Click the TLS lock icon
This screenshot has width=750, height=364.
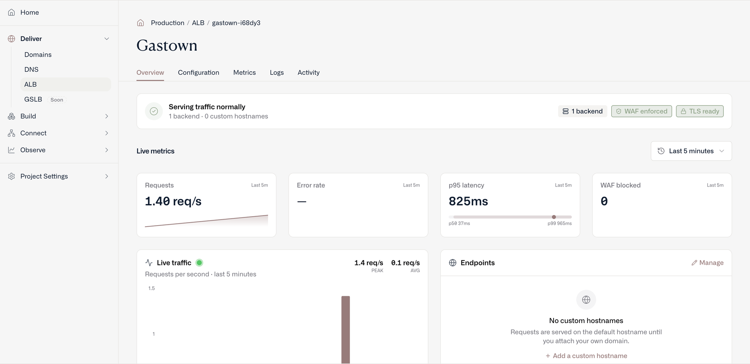[683, 111]
